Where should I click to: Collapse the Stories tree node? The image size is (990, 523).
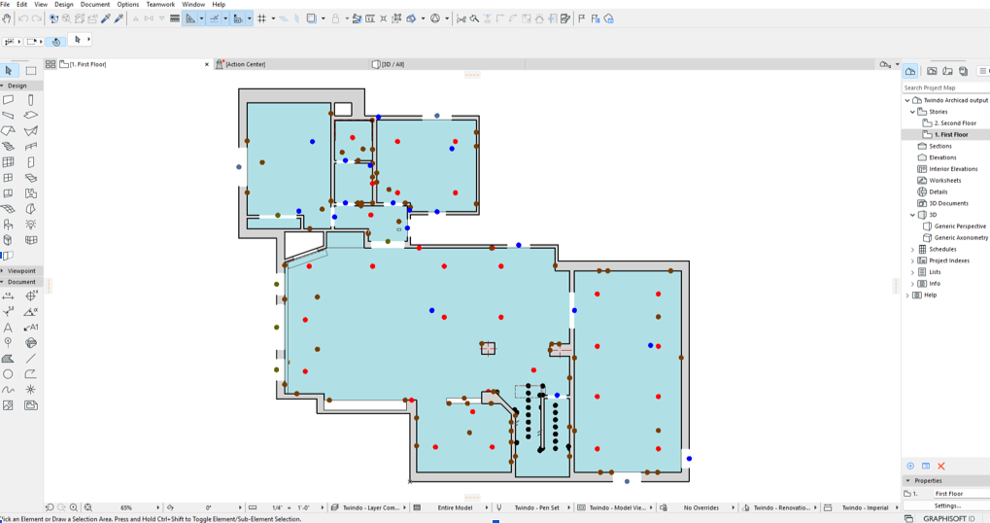point(912,112)
